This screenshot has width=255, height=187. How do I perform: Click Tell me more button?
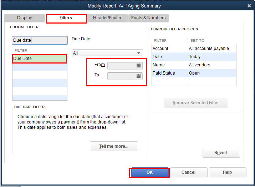pos(114,146)
